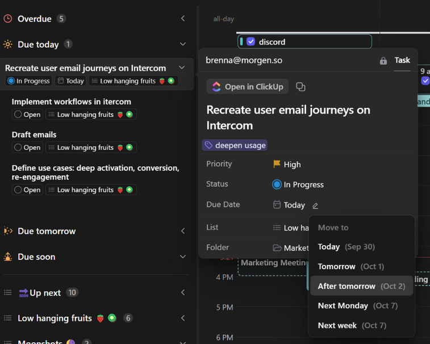This screenshot has height=344, width=430.
Task: Select Today (Sep 30) in Move to menu
Action: (361, 247)
